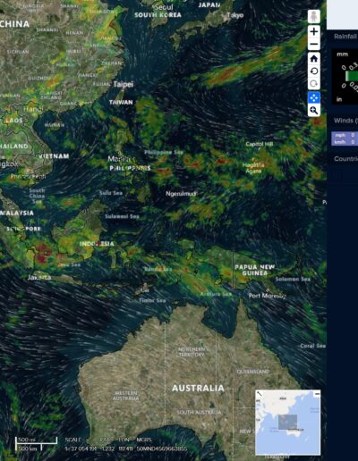Click the gray extent box in overview map
The height and width of the screenshot is (461, 358).
point(287,422)
